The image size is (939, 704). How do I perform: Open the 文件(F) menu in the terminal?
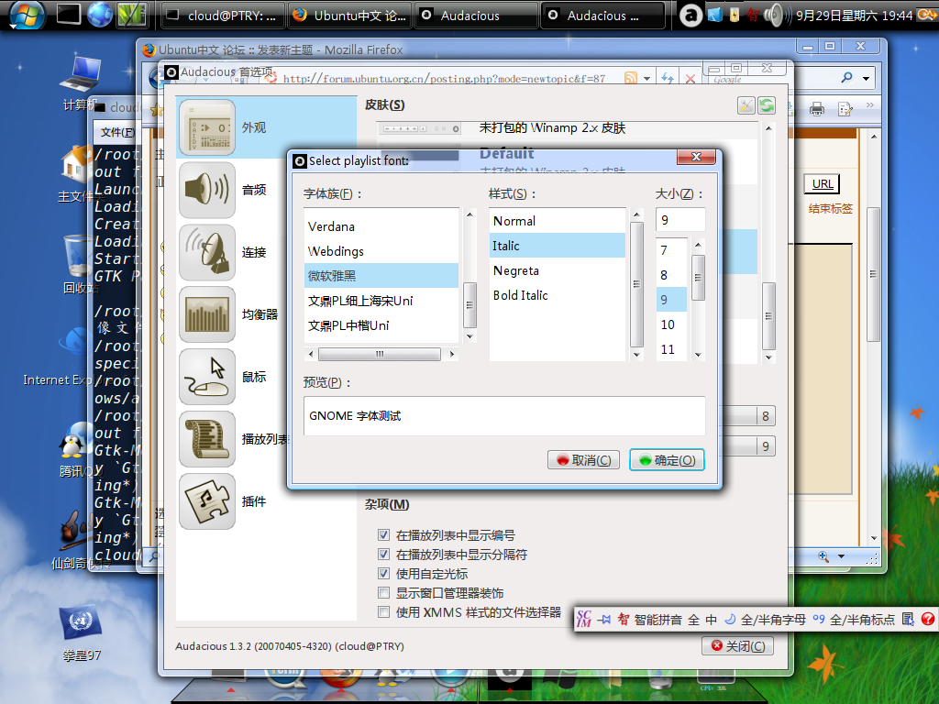[117, 132]
